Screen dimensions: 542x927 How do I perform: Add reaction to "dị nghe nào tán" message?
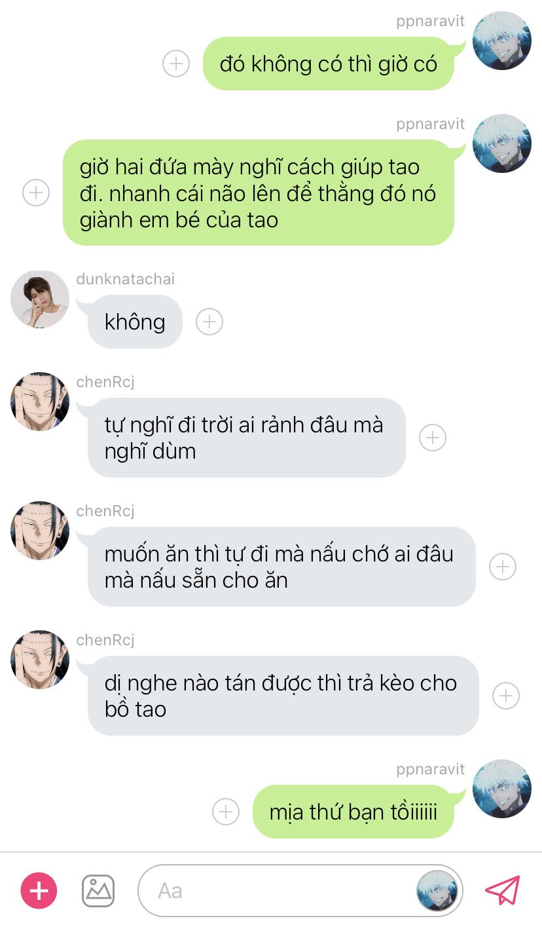coord(506,696)
